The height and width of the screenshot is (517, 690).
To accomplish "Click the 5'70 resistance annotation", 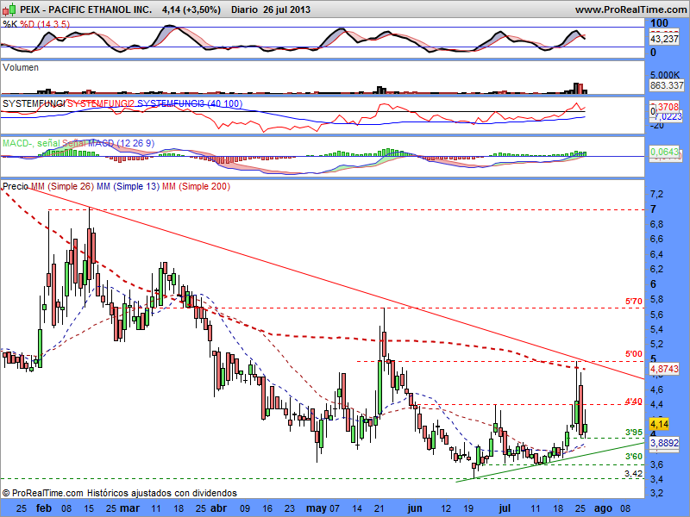I will click(634, 302).
